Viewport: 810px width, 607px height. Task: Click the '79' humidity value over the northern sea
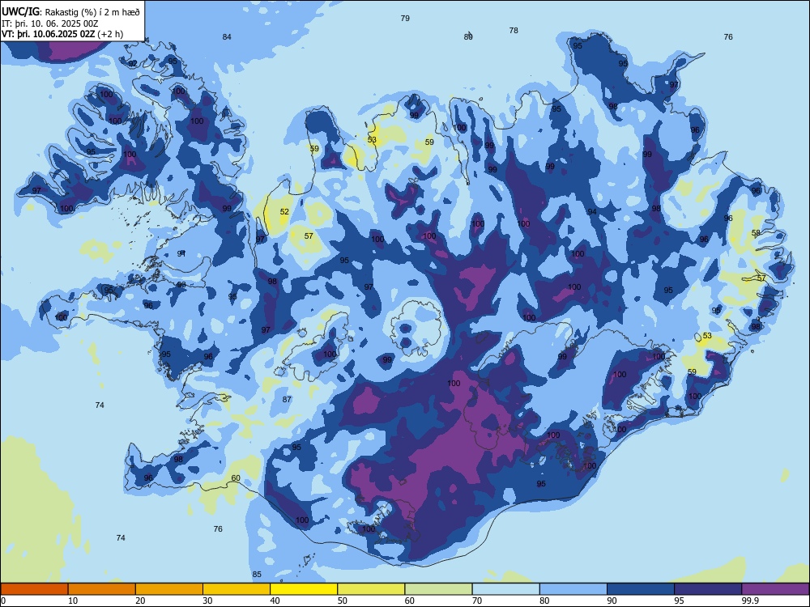(405, 18)
